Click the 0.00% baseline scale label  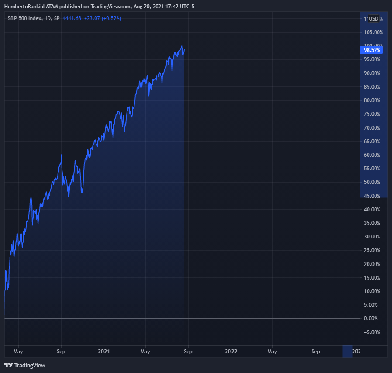[x=371, y=318]
